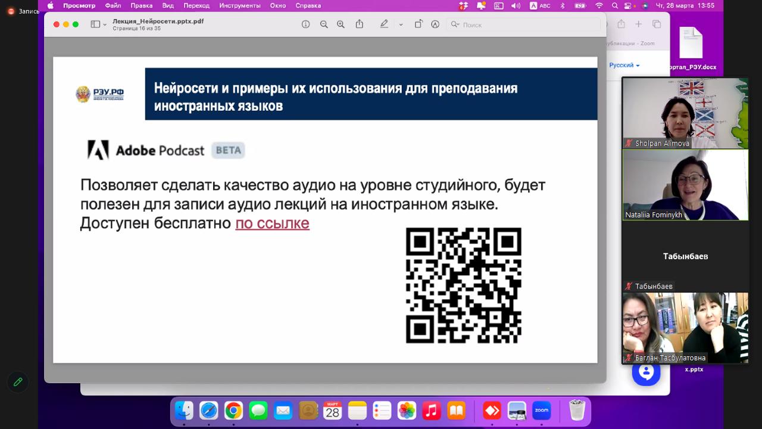Image resolution: width=762 pixels, height=429 pixels.
Task: Focus the Preview search field
Action: 524,24
